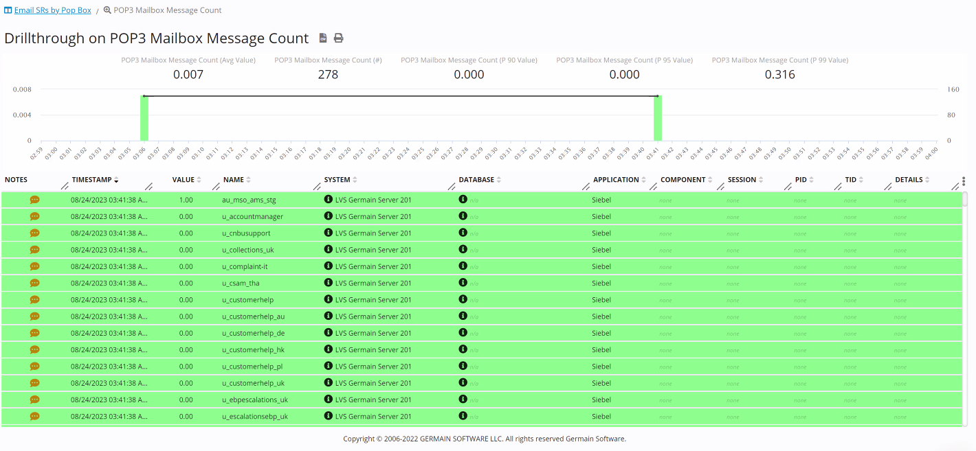Click the dashboard icon before Email SRs breadcrumb
This screenshot has width=976, height=451.
coord(8,10)
